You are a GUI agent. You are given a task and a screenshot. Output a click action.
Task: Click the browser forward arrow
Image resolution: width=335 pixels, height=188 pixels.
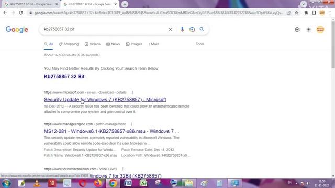pyautogui.click(x=13, y=13)
